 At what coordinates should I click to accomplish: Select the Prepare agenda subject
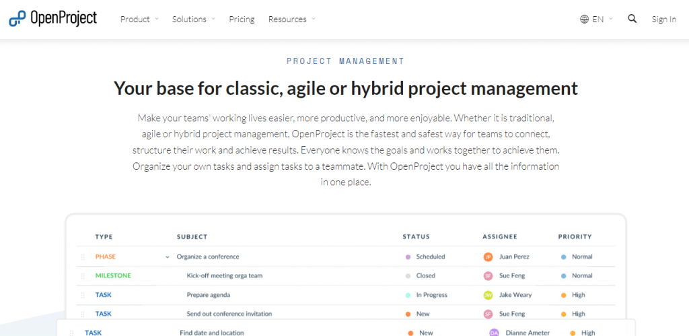click(209, 295)
